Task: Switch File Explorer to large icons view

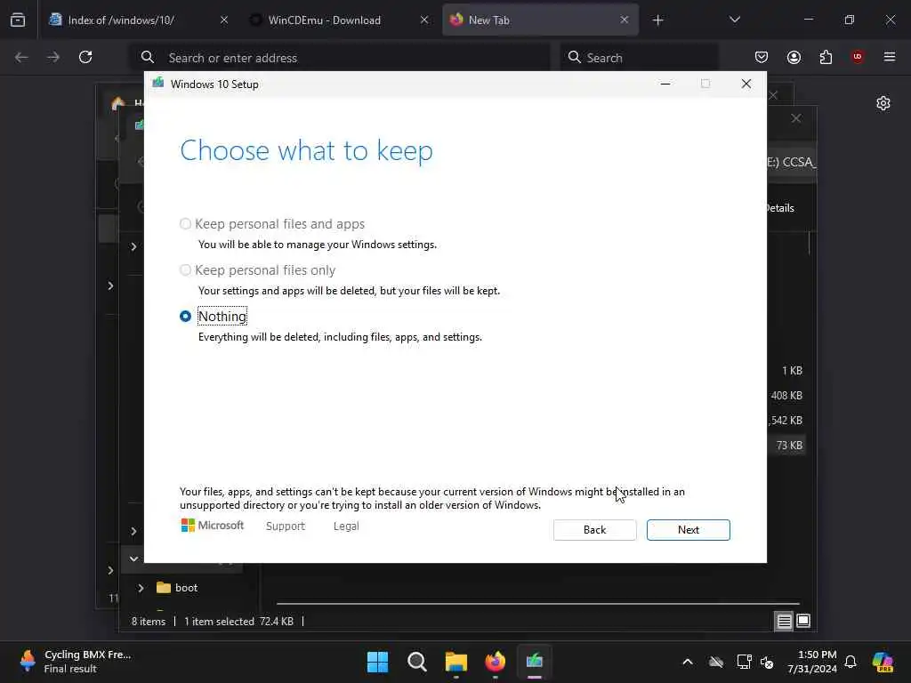Action: click(803, 622)
